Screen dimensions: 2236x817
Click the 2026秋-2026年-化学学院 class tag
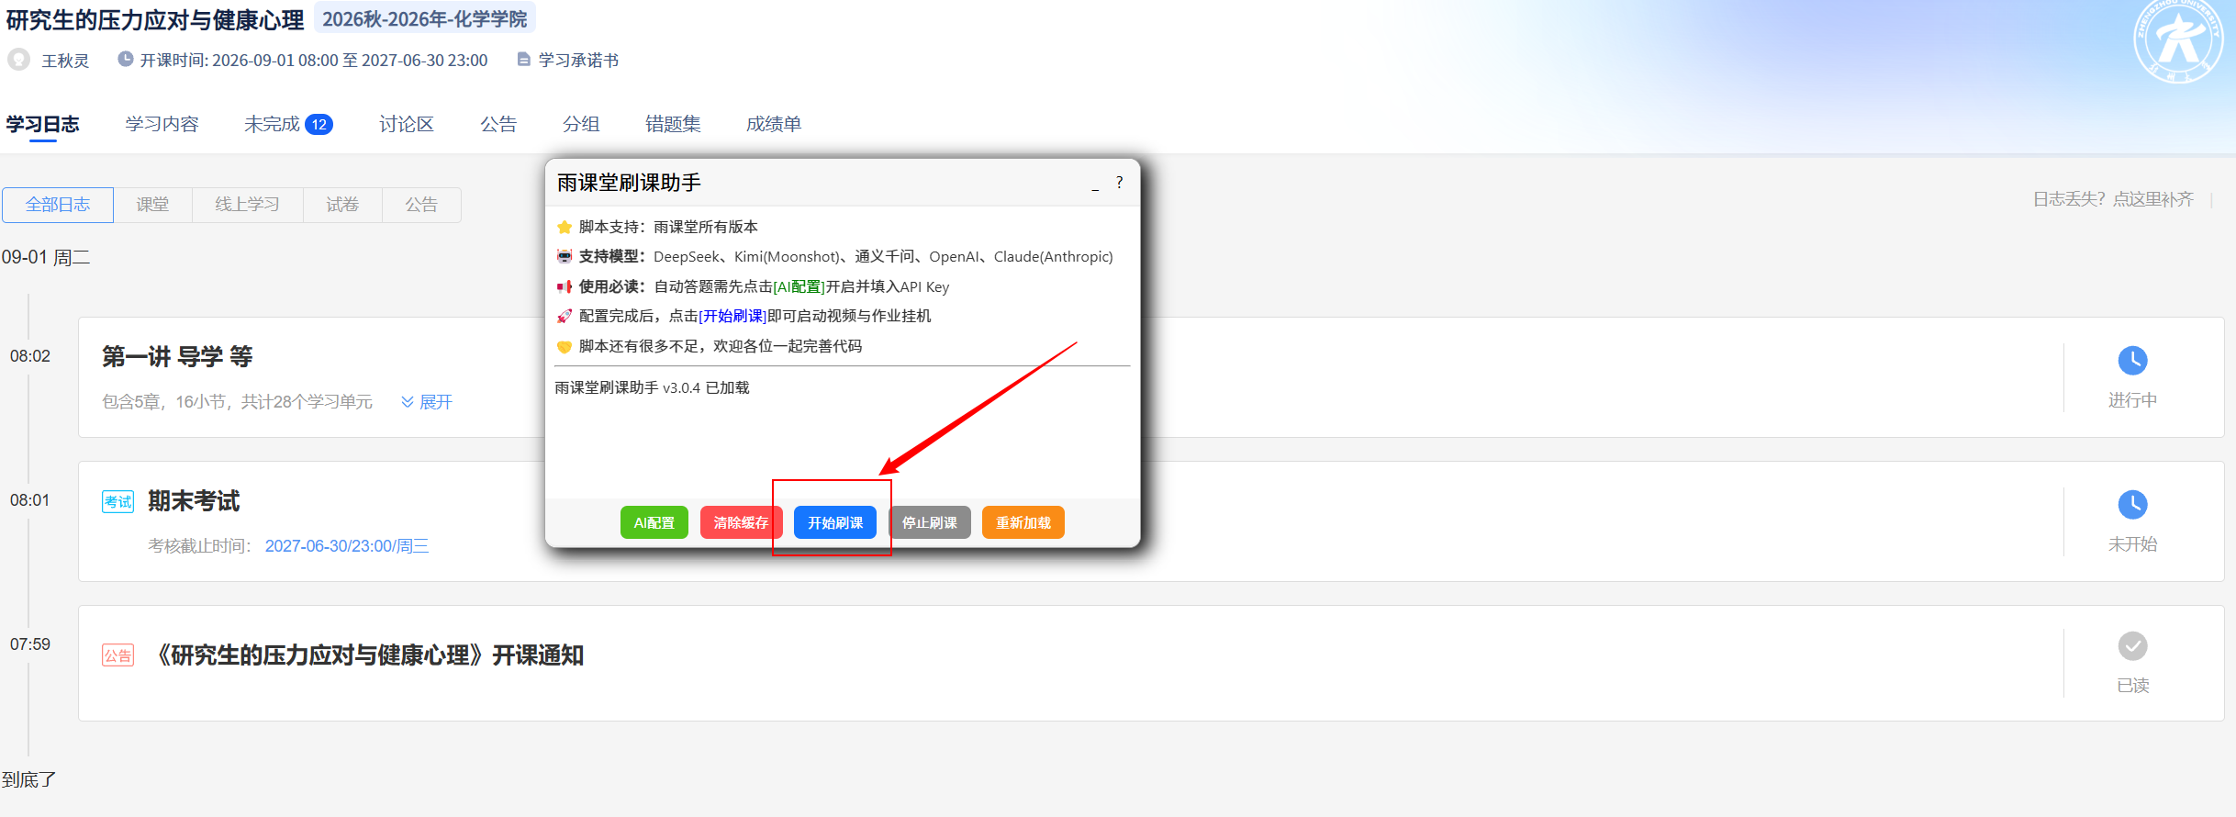point(425,19)
